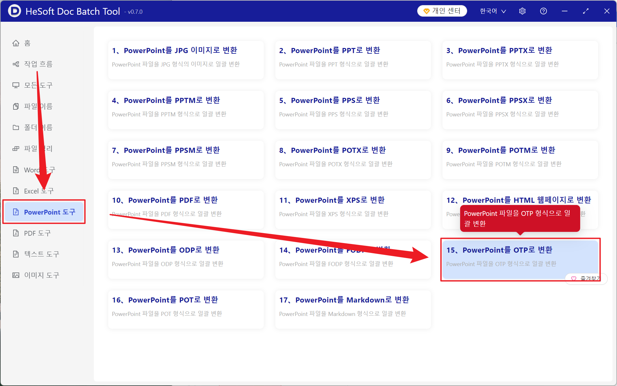Select the PowerPoint를 PPSM로 변환 card
Screen dimensions: 617x386
point(186,160)
